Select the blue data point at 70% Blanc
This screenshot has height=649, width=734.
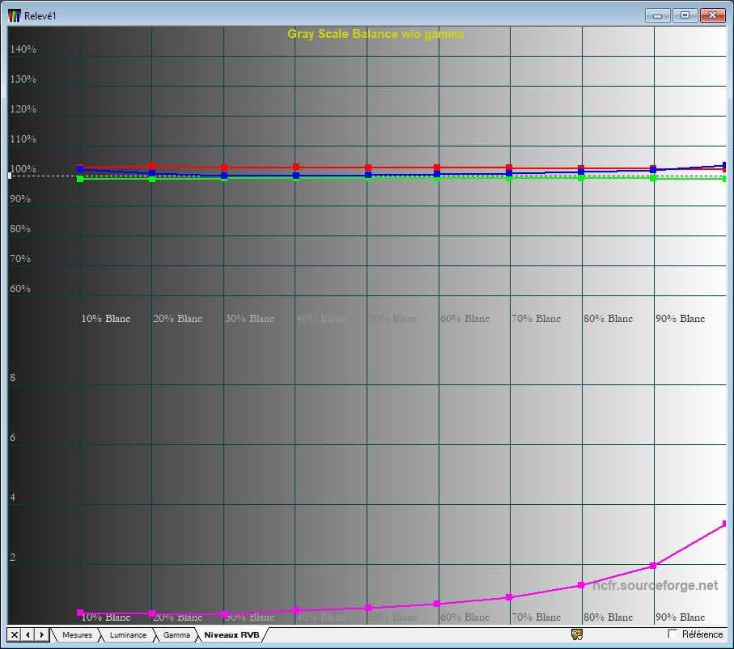(x=509, y=172)
